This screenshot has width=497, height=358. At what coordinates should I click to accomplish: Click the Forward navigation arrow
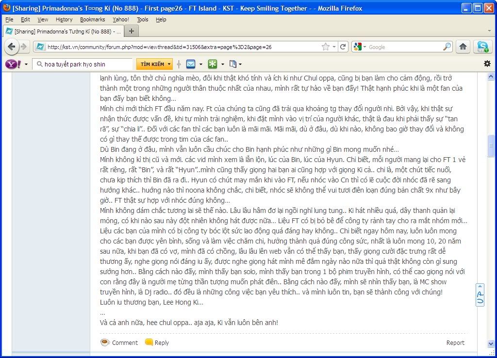(24, 47)
